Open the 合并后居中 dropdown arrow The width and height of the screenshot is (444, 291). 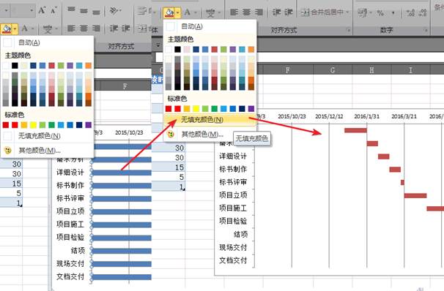347,12
